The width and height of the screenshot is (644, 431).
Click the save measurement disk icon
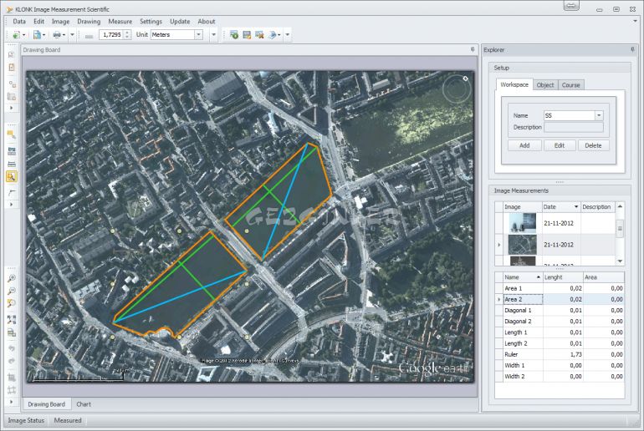pyautogui.click(x=247, y=35)
